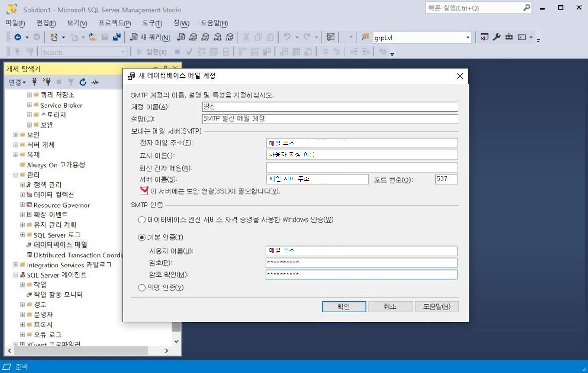Image resolution: width=588 pixels, height=373 pixels.
Task: Click the Activity Monitor toolbar icon
Action: coord(330,38)
